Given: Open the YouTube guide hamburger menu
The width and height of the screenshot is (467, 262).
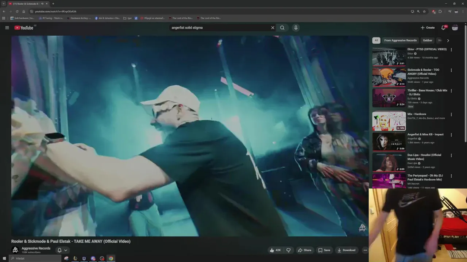Looking at the screenshot, I should tap(7, 28).
